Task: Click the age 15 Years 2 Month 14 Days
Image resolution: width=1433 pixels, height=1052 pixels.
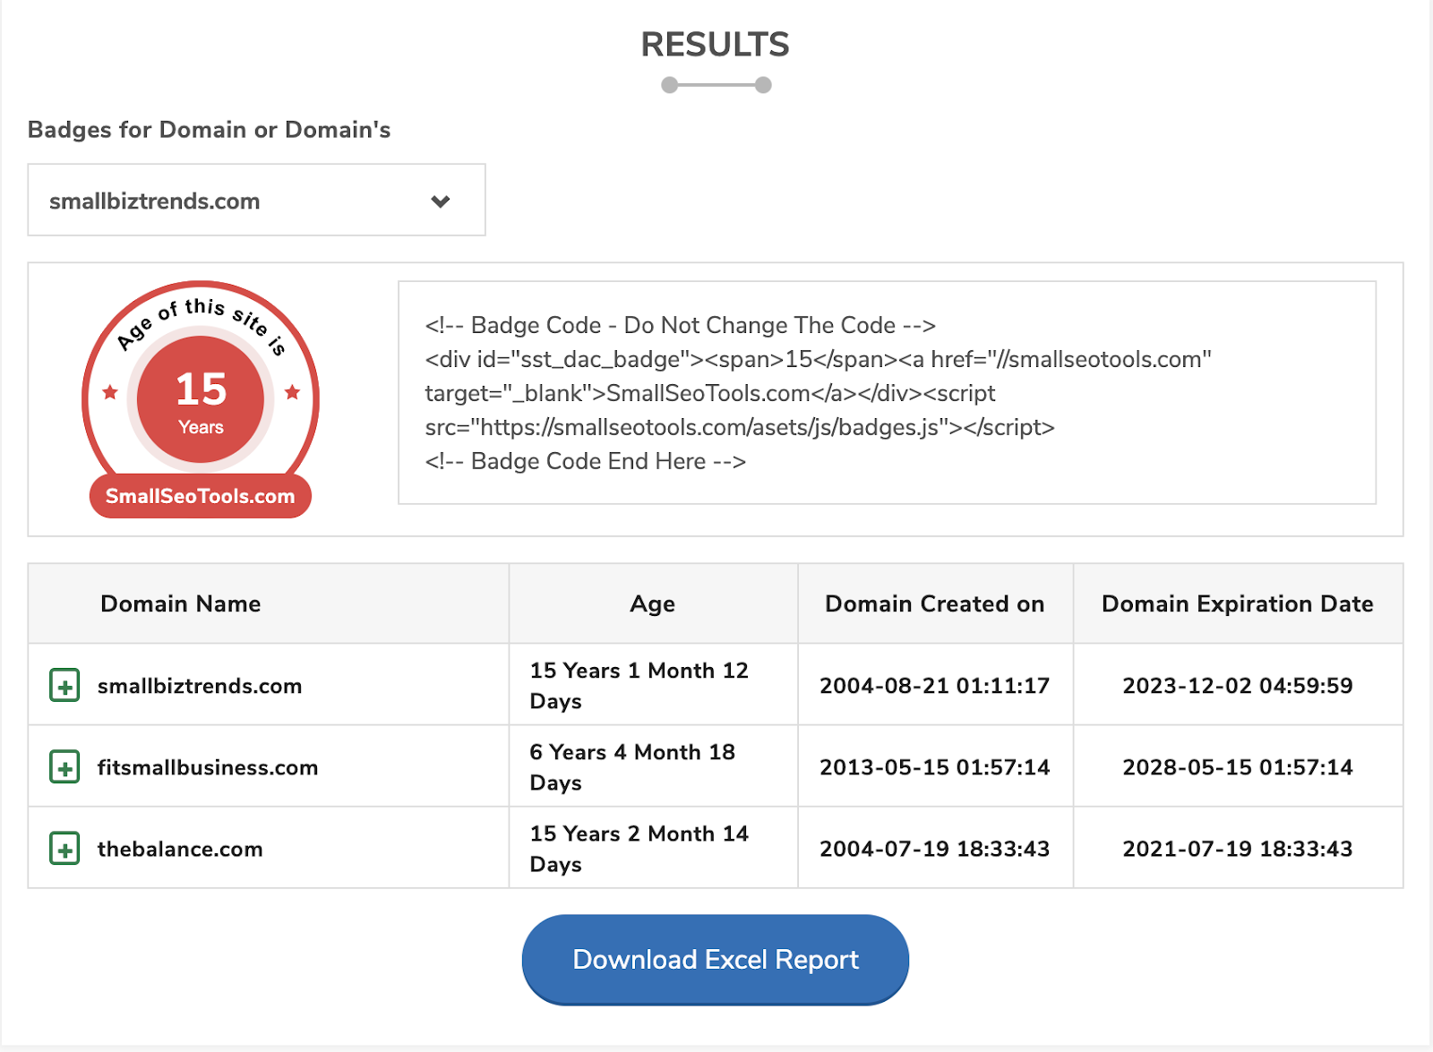Action: [639, 849]
